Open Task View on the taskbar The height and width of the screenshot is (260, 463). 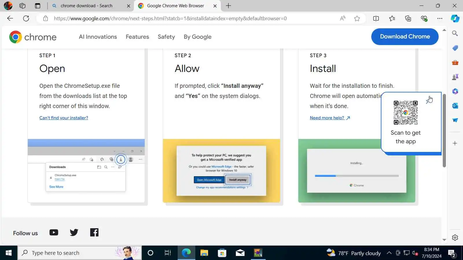click(x=168, y=253)
